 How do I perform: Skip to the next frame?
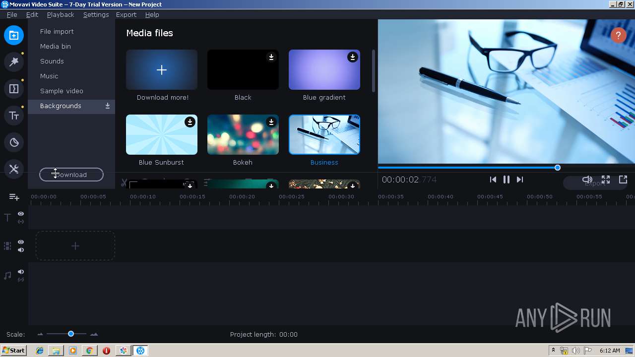pyautogui.click(x=519, y=179)
